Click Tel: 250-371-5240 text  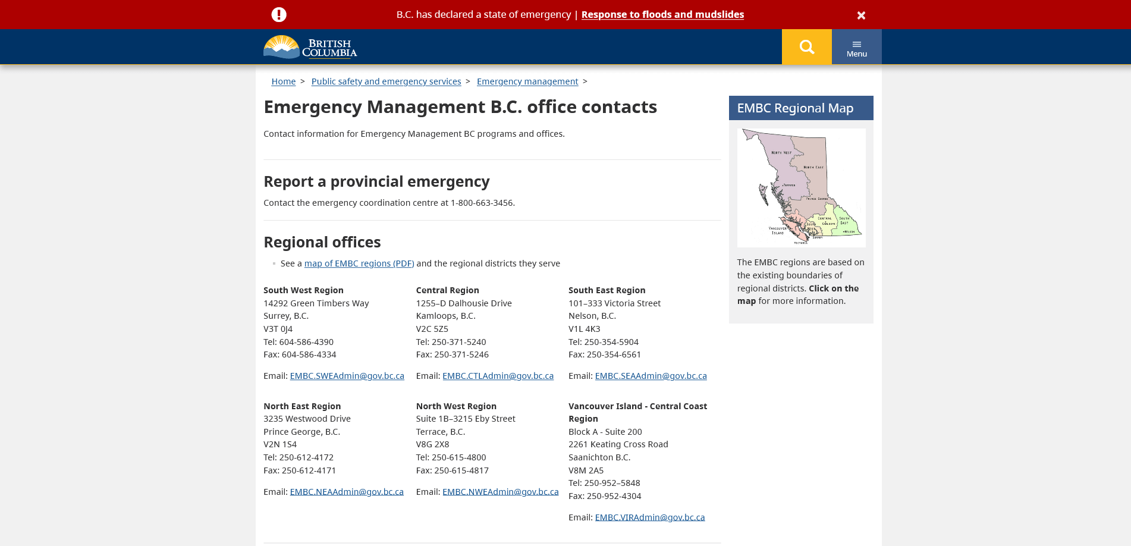[451, 342]
